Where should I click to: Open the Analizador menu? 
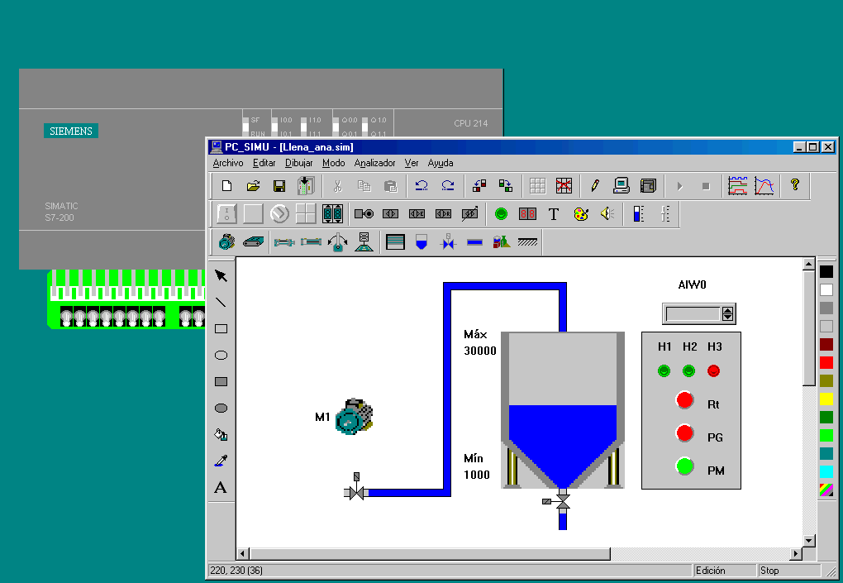pos(374,163)
